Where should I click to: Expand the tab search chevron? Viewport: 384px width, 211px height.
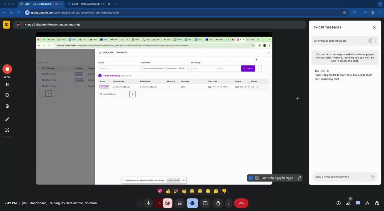tap(380, 4)
